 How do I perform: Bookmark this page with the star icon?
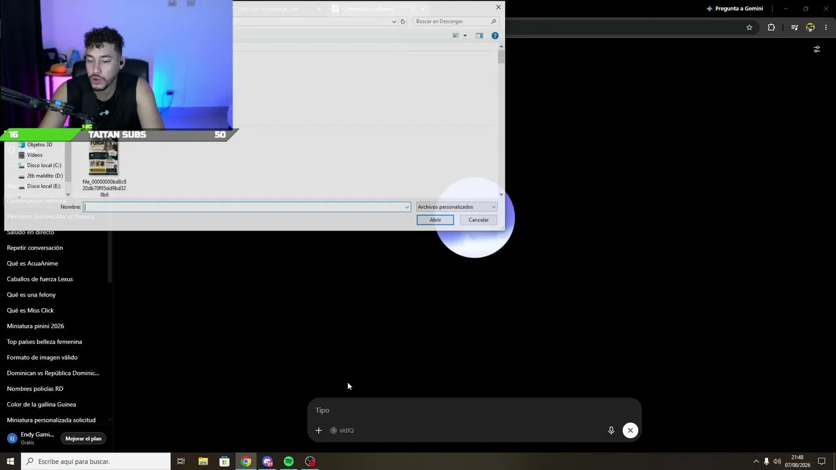749,27
